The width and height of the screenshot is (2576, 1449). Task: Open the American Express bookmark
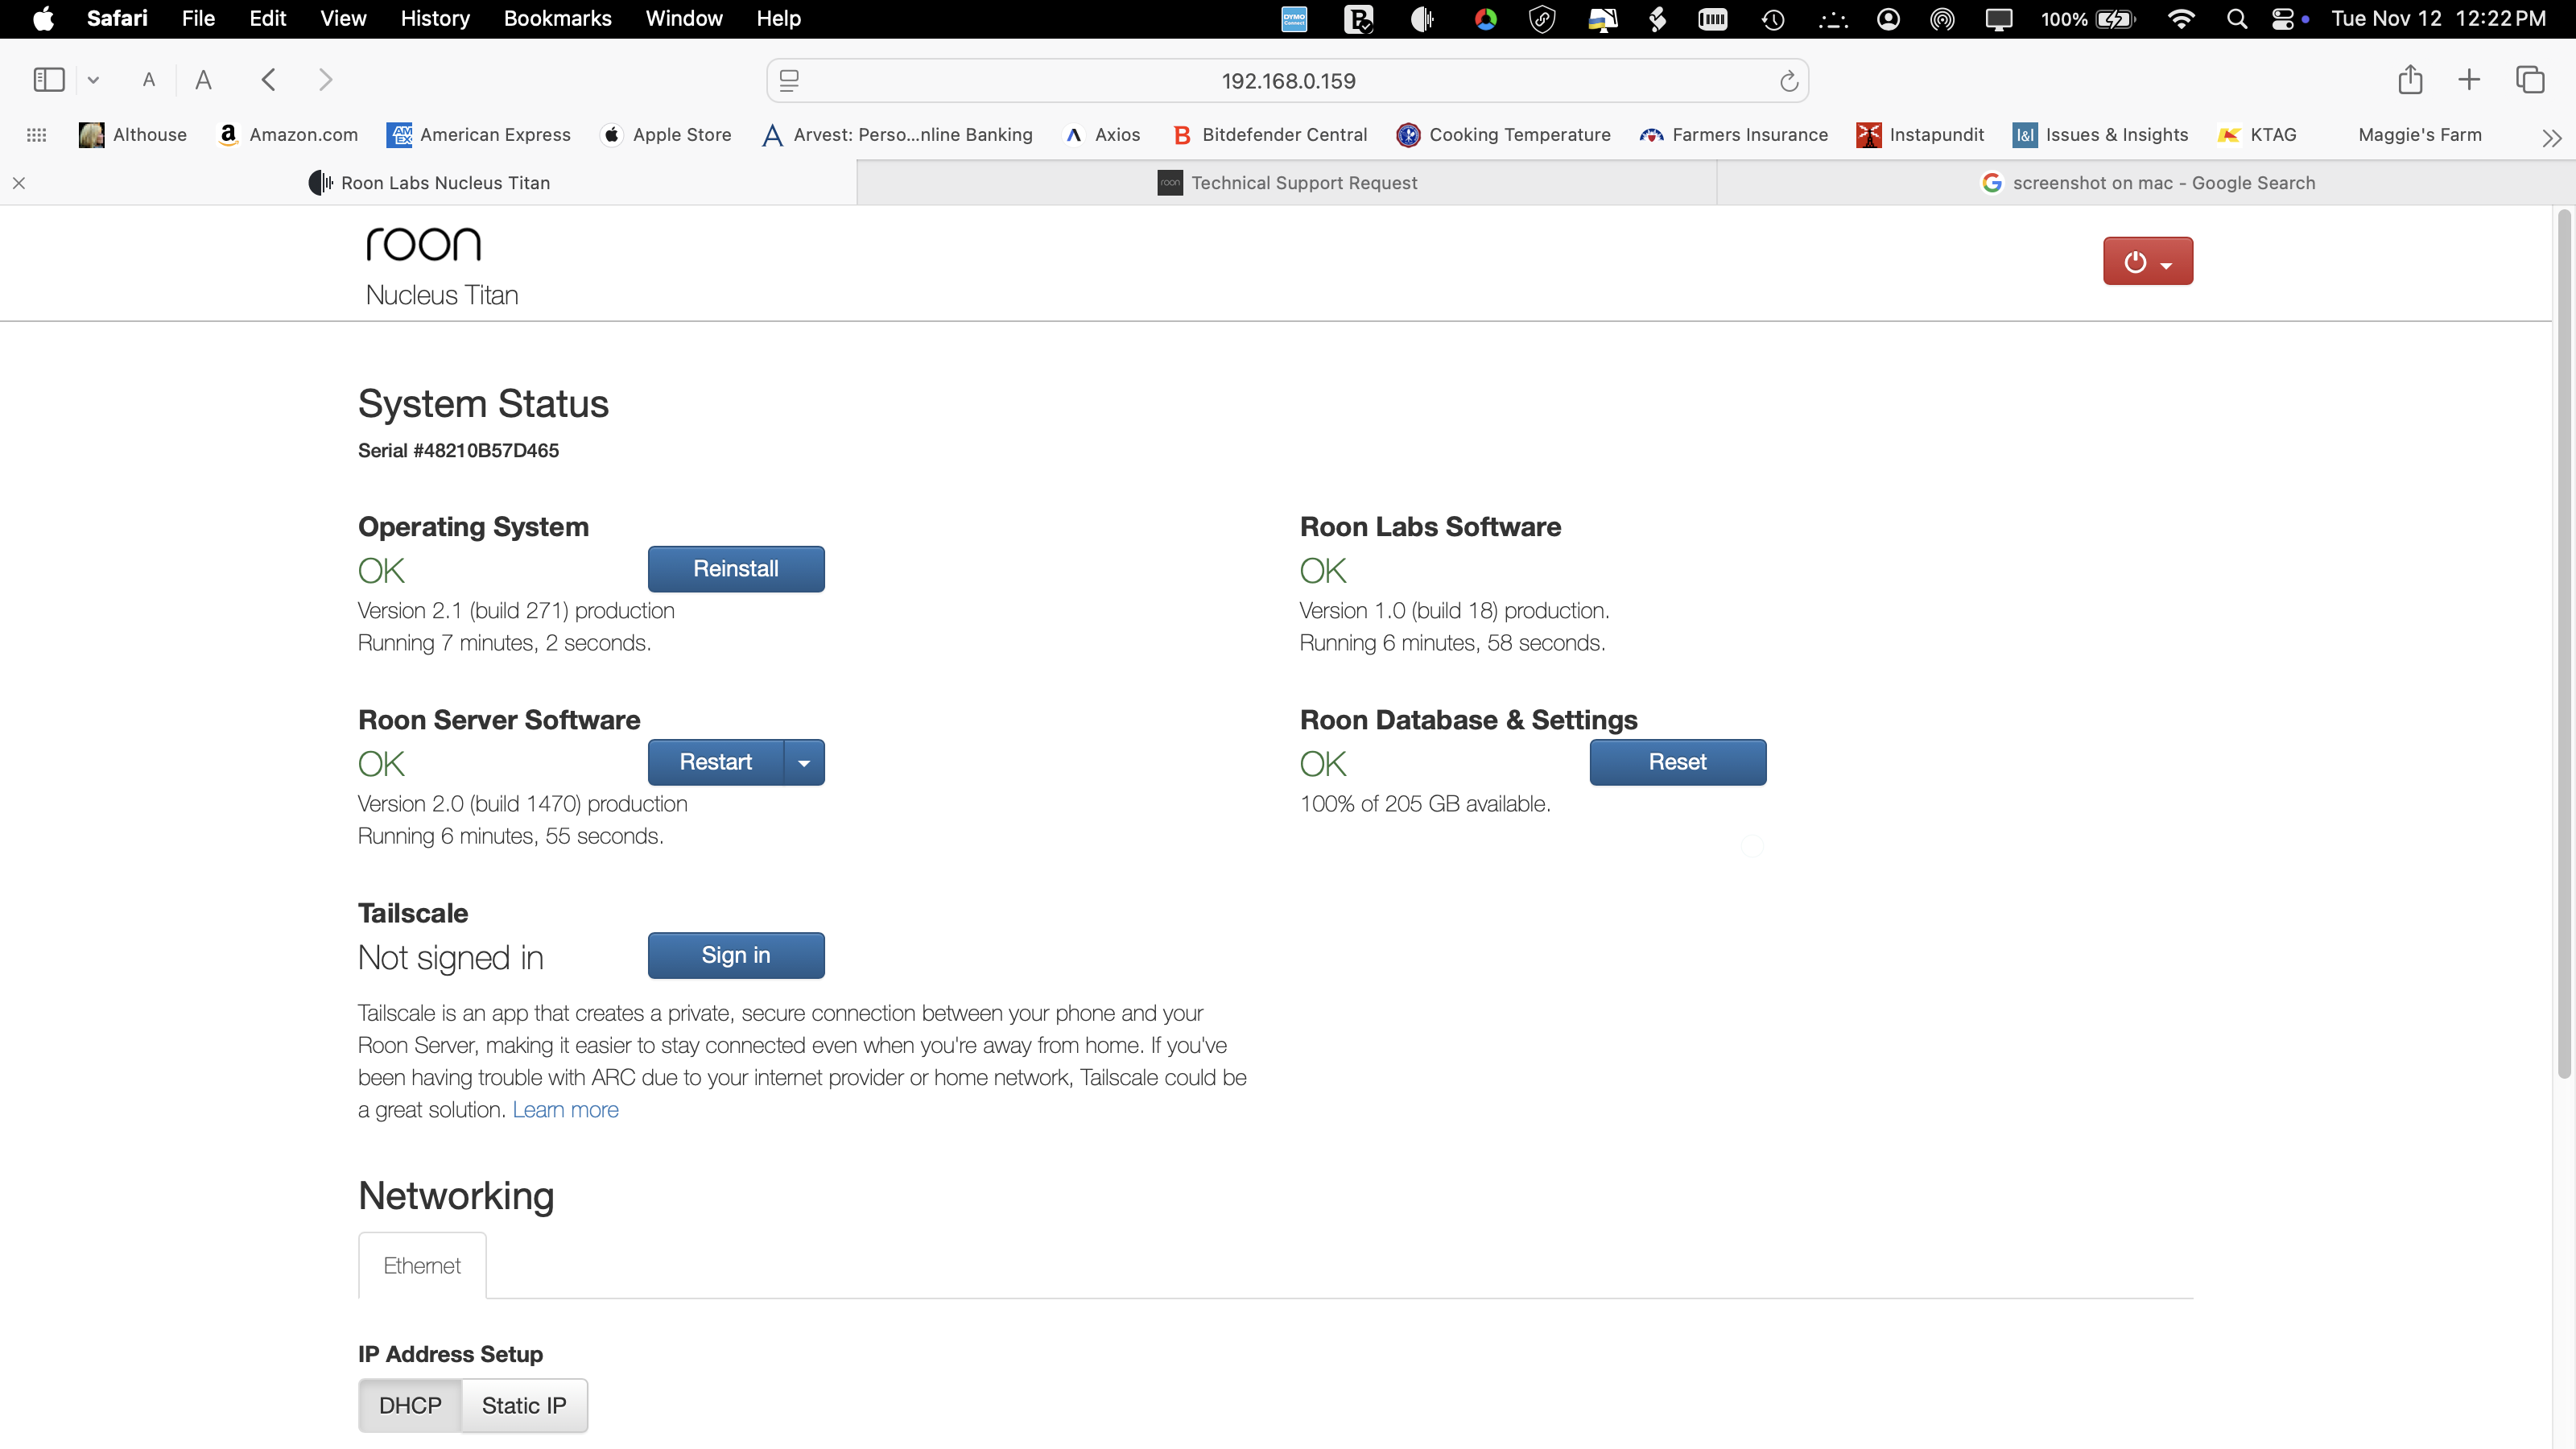pyautogui.click(x=479, y=135)
